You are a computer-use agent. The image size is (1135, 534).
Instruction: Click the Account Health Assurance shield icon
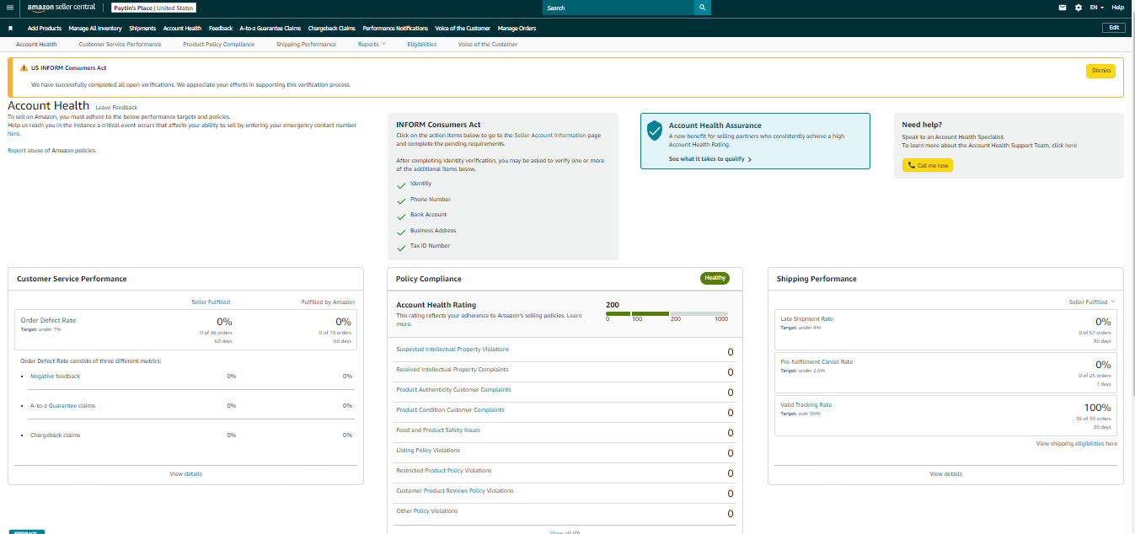pyautogui.click(x=655, y=131)
